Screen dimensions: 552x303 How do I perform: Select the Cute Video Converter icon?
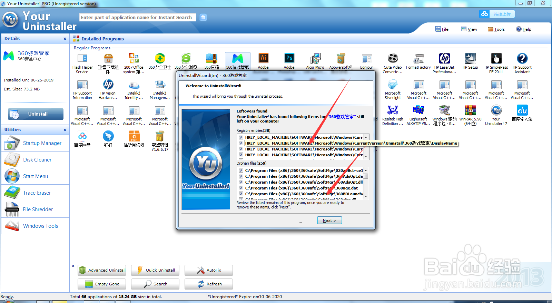click(x=393, y=58)
